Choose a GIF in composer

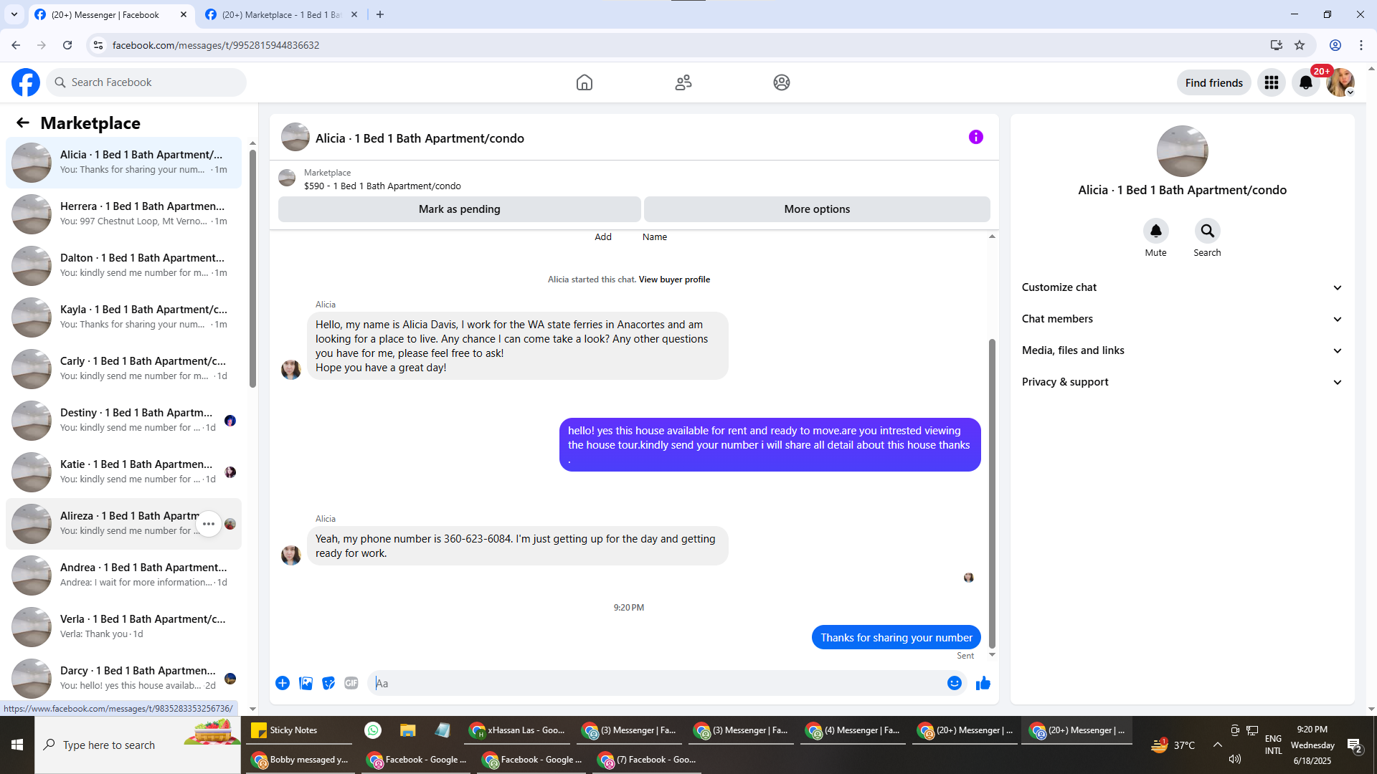point(351,683)
